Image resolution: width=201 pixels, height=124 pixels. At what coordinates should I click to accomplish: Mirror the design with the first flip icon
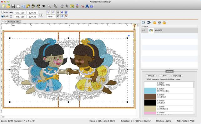tap(33, 6)
